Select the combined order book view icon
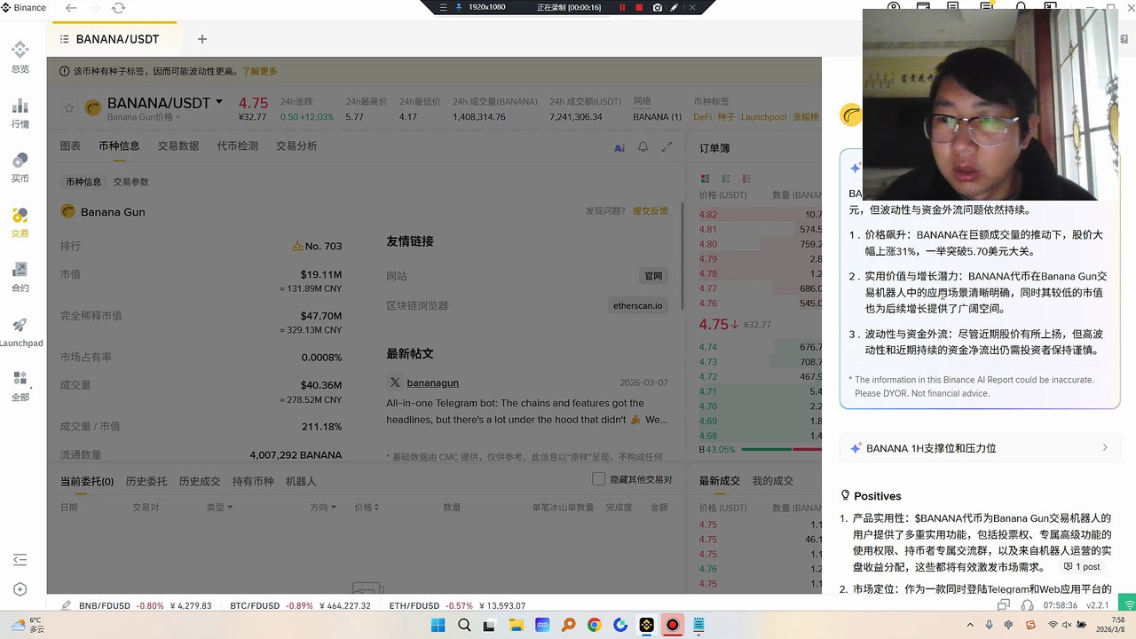 [706, 178]
